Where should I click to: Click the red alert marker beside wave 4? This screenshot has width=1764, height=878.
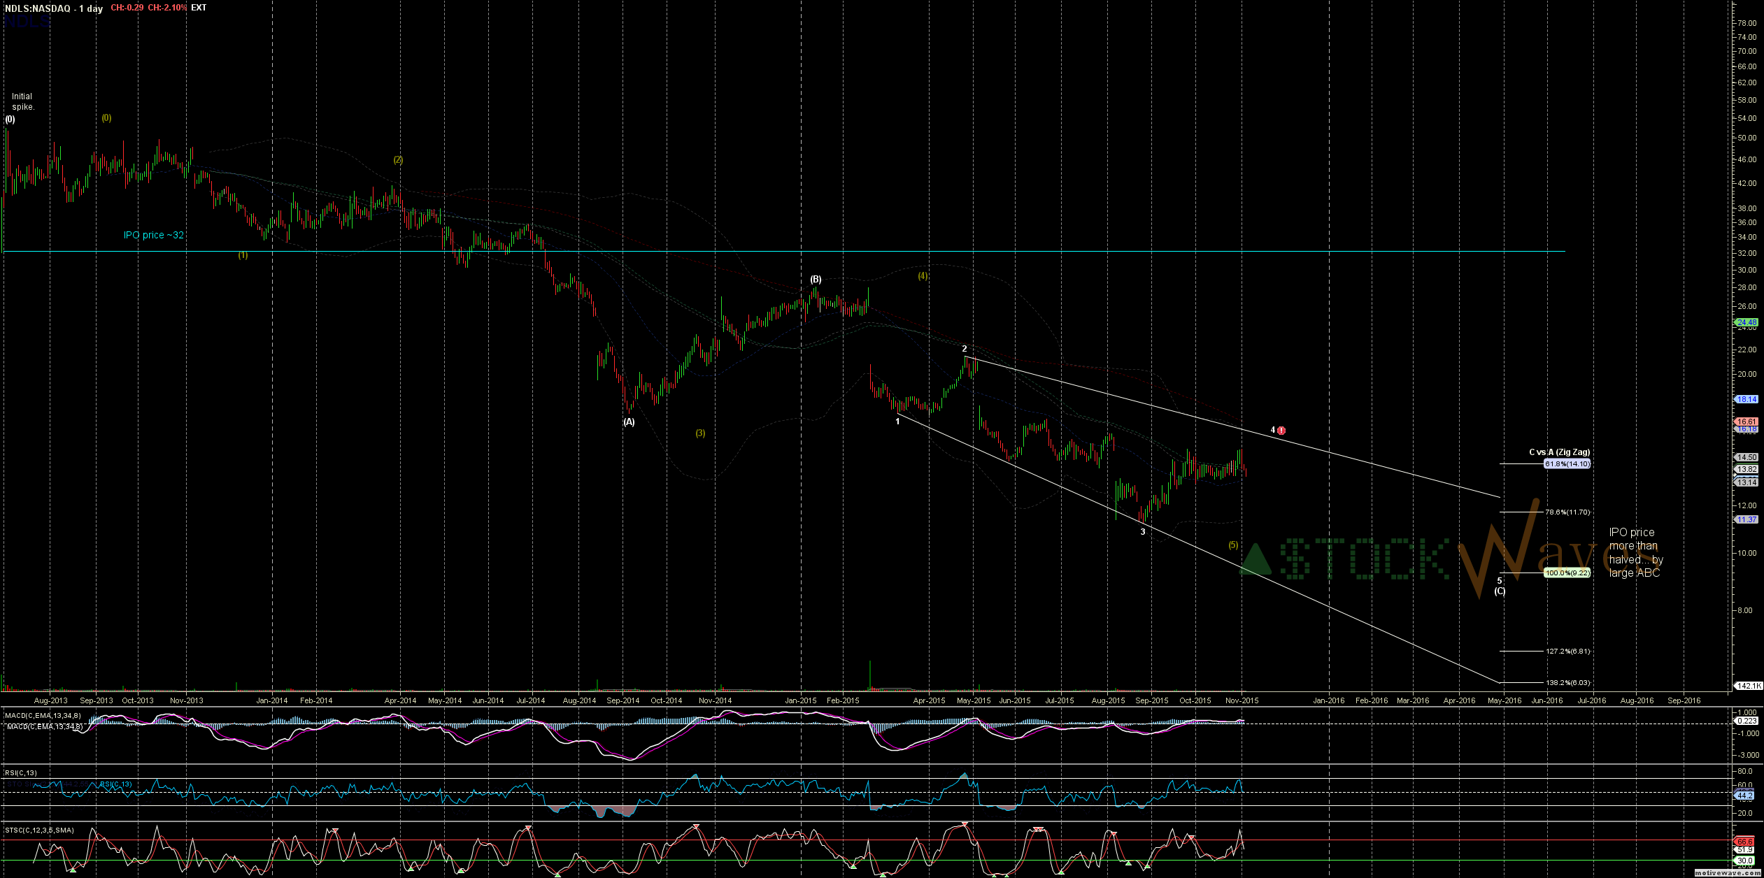1281,431
